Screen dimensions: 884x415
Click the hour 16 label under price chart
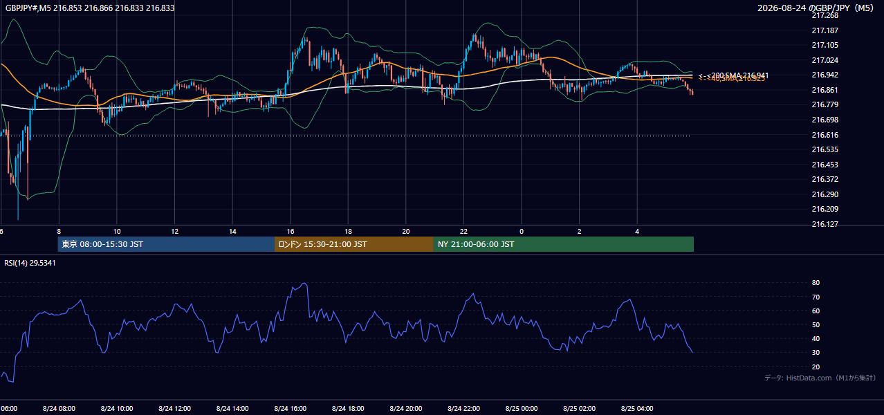[291, 231]
